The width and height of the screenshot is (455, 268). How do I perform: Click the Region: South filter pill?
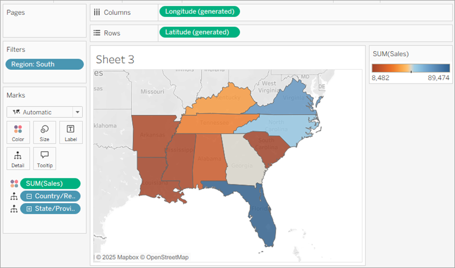click(x=44, y=64)
